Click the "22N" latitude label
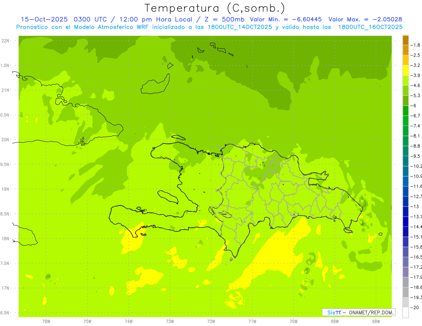Screen dimensions: 422x326 tap(5, 41)
